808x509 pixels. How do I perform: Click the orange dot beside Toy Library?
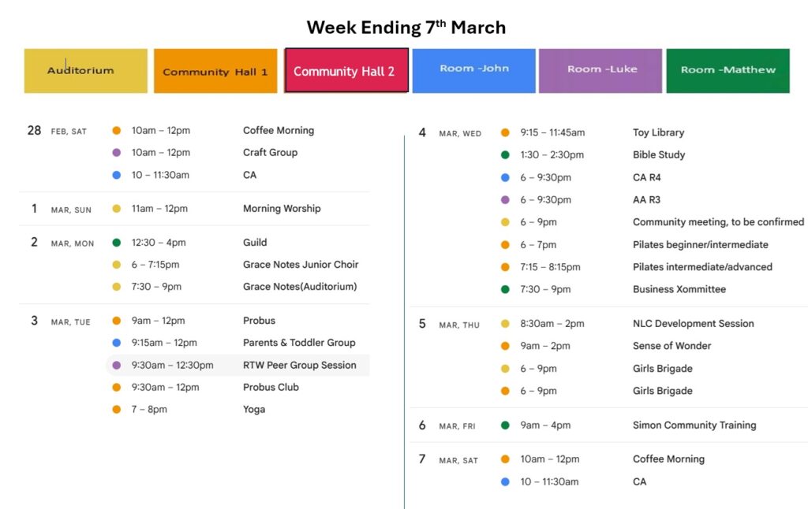pyautogui.click(x=505, y=133)
